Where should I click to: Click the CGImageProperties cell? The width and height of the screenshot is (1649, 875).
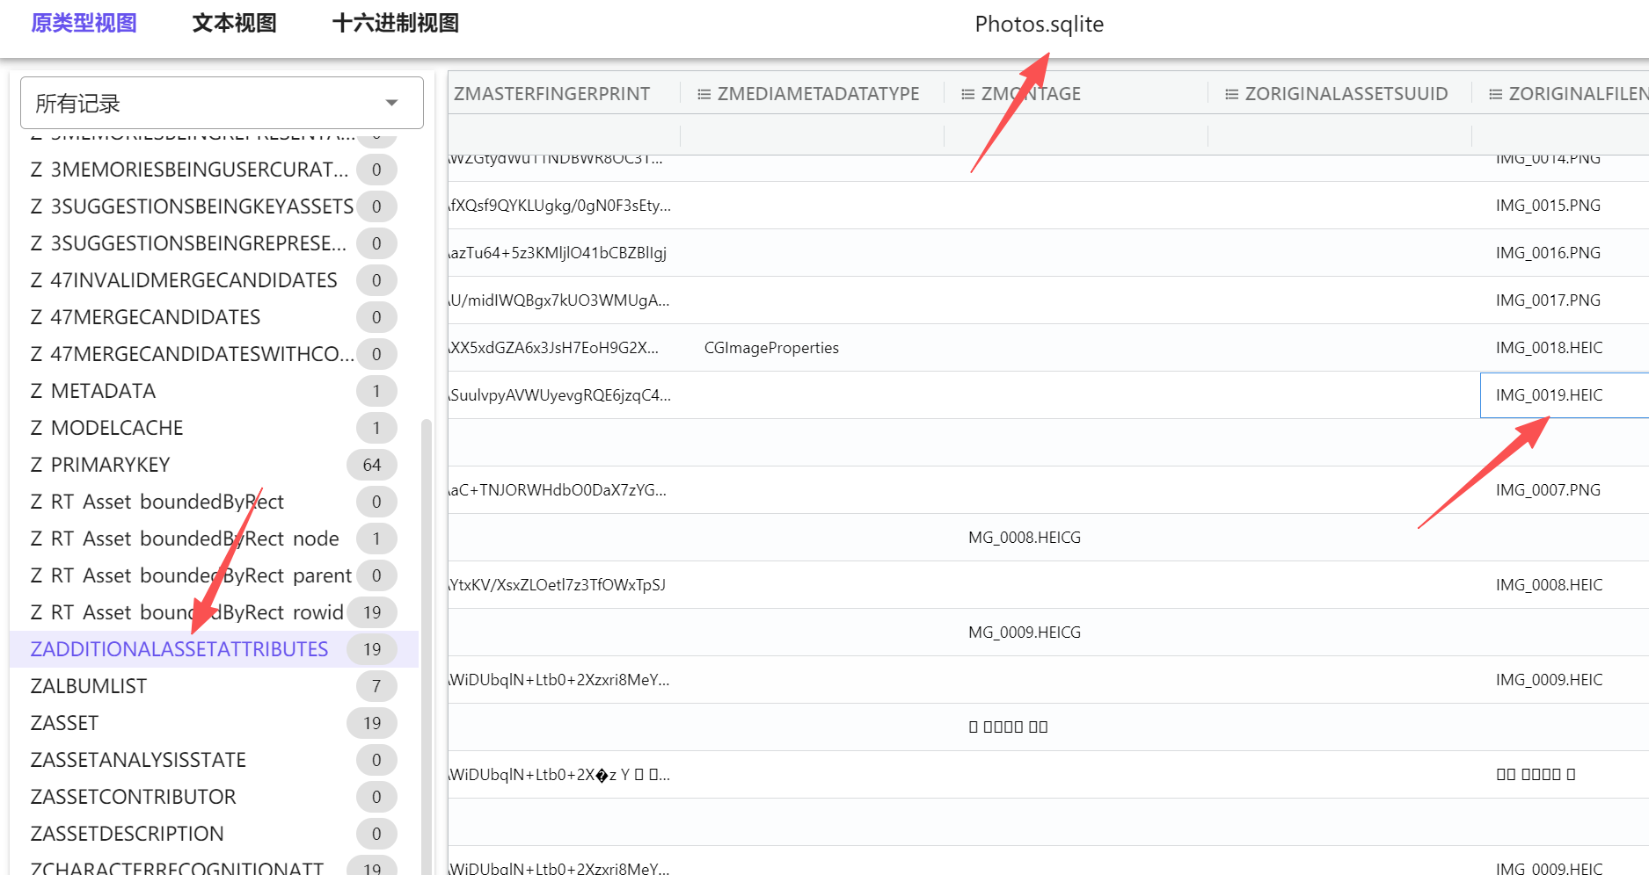[771, 348]
